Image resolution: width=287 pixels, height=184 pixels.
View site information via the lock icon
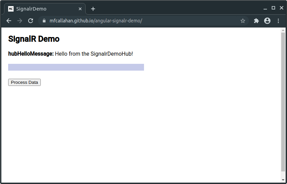coord(44,21)
